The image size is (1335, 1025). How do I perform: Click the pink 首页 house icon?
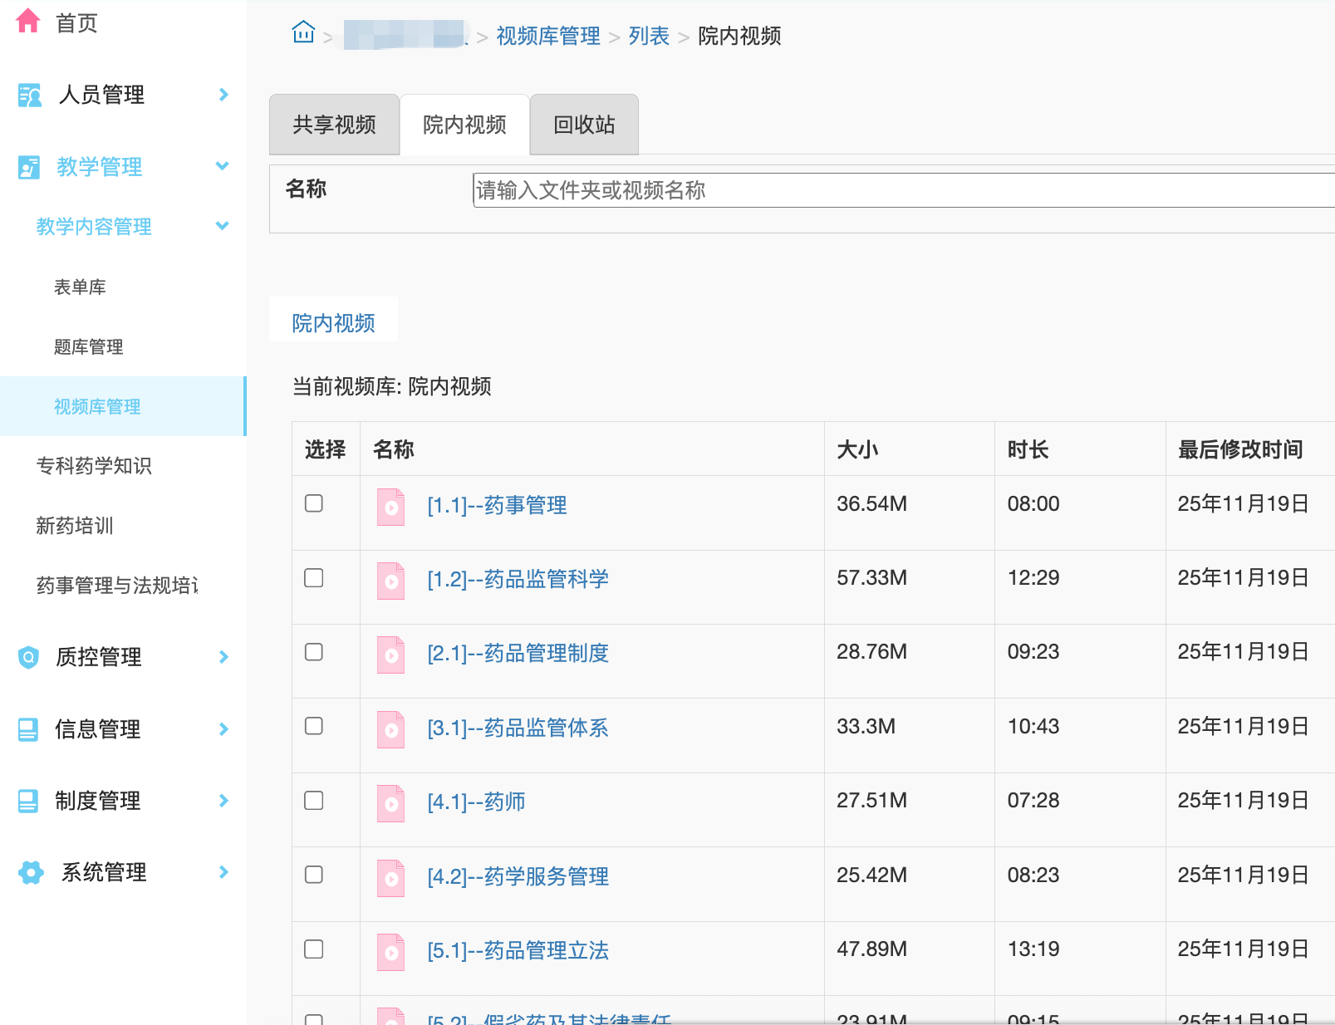pos(28,21)
